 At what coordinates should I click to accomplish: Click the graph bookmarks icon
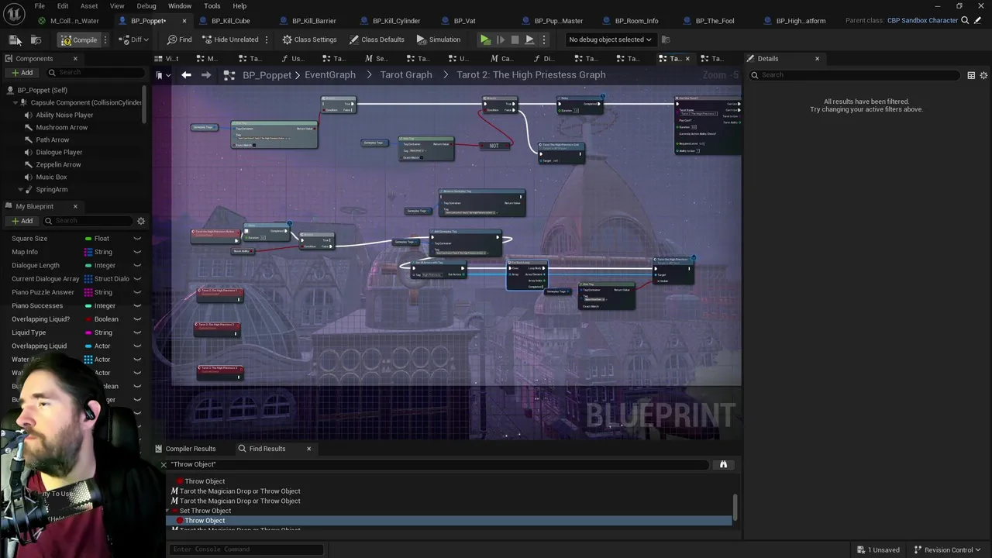coord(160,75)
